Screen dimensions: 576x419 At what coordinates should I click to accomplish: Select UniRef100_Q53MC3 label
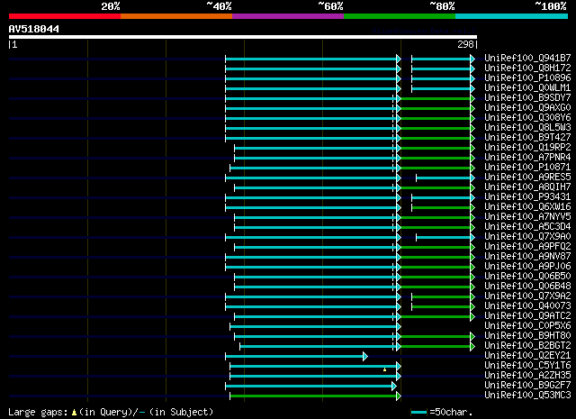[x=527, y=396]
